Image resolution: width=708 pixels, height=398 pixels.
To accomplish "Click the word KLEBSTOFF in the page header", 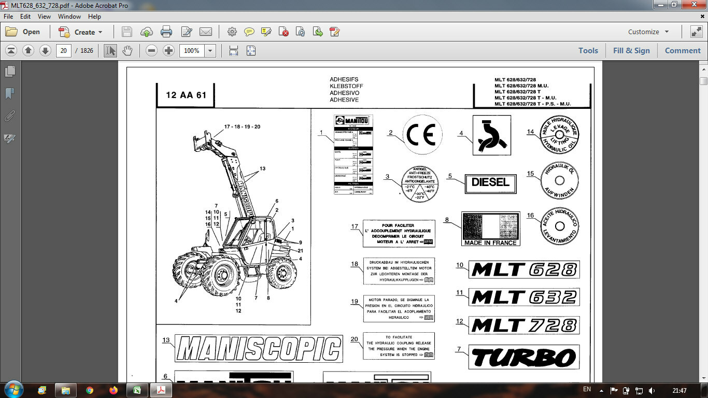I will click(346, 86).
